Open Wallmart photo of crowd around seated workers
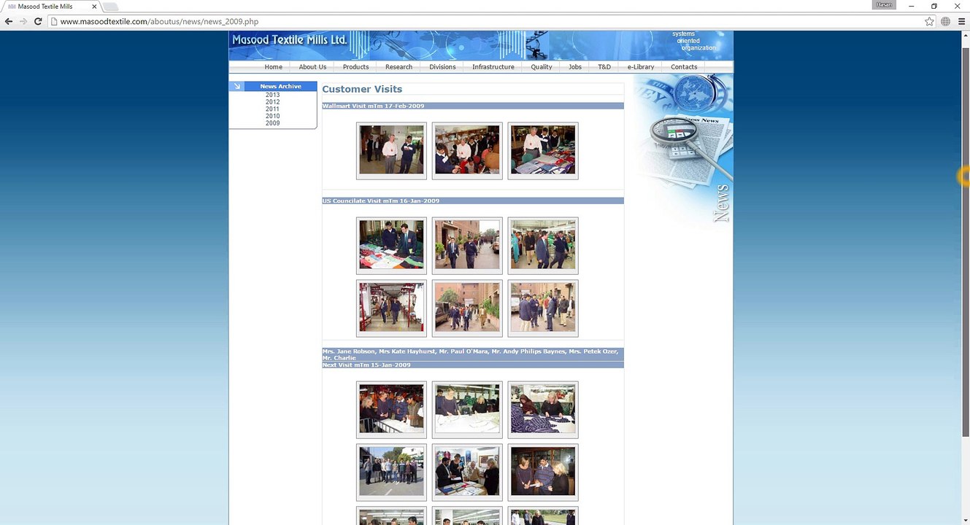 (467, 150)
